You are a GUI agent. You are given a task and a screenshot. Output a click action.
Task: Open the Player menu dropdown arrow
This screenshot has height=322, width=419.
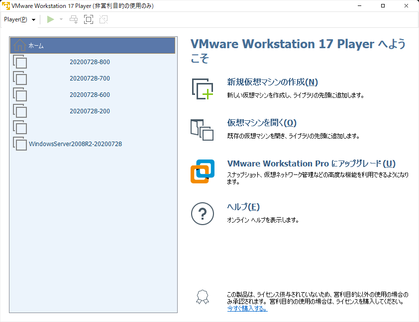point(33,19)
